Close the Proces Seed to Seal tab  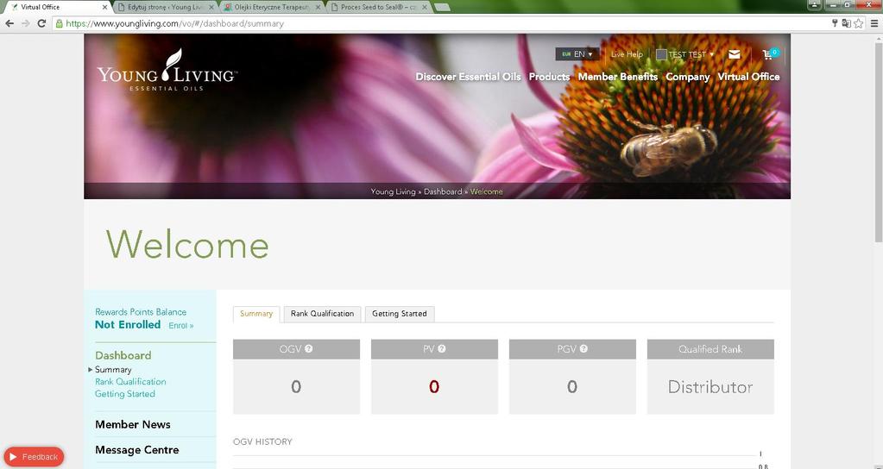[x=424, y=7]
